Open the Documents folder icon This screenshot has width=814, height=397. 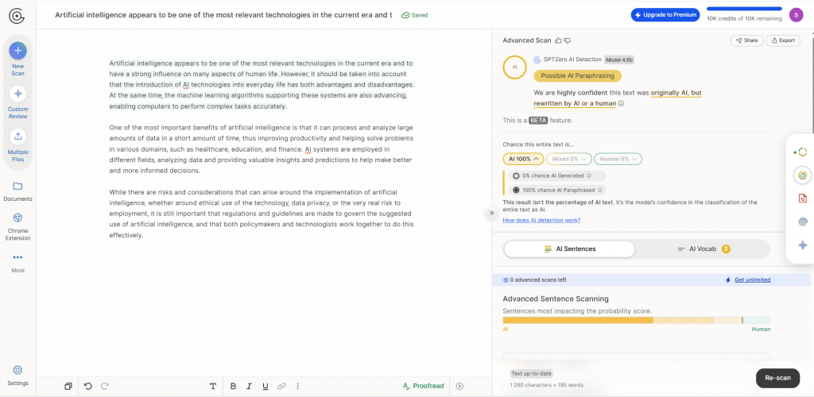click(x=17, y=186)
